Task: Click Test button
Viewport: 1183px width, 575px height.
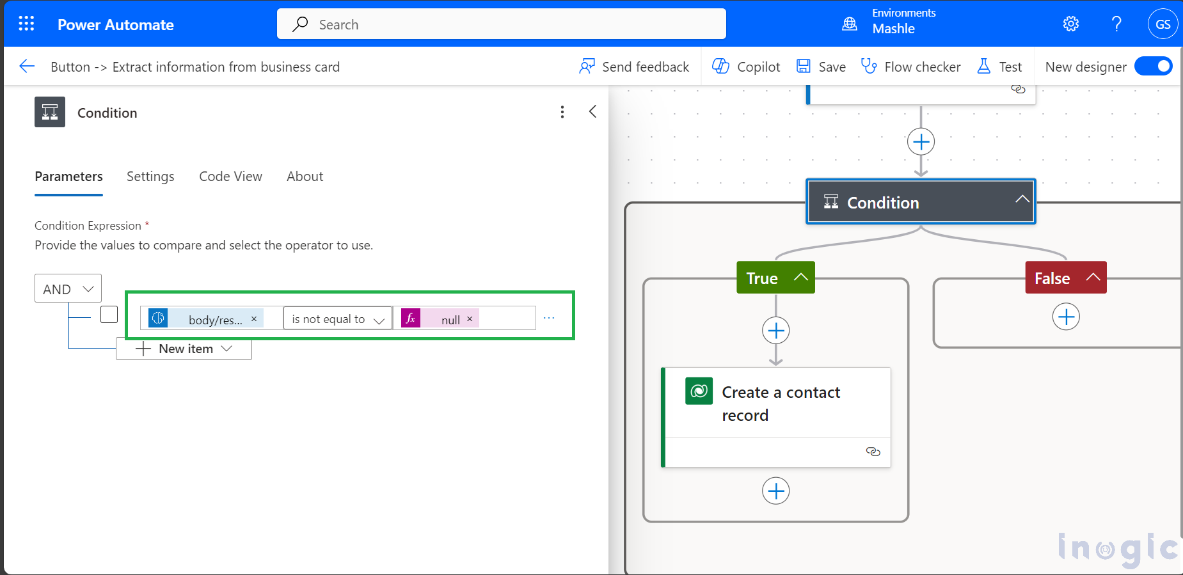Action: pos(999,67)
